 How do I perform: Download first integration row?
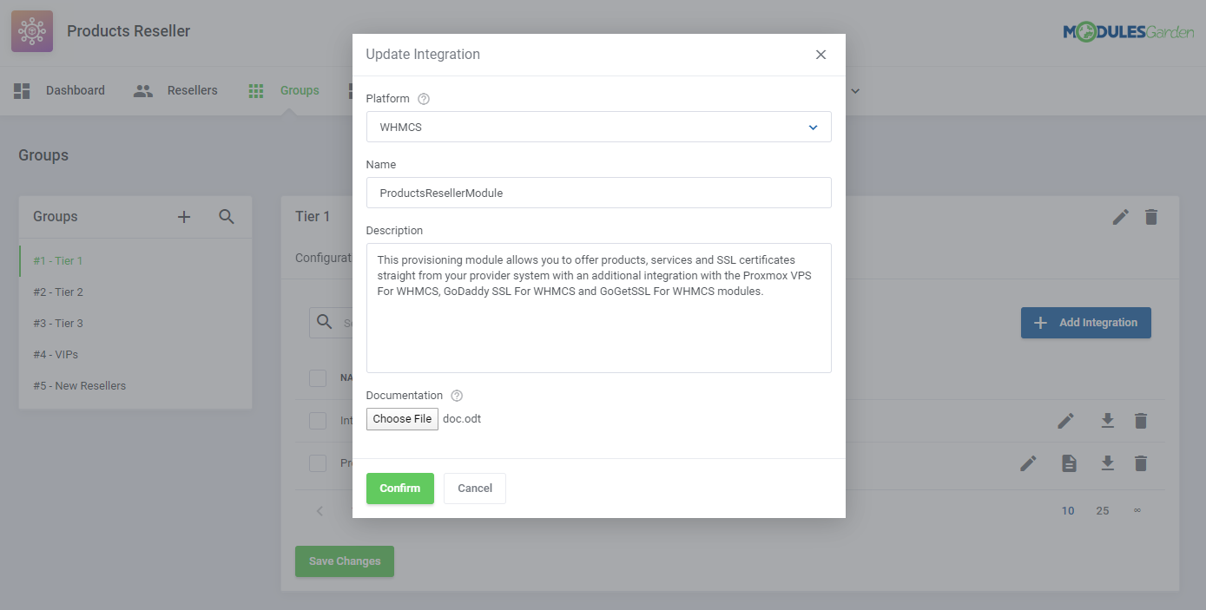[1107, 421]
